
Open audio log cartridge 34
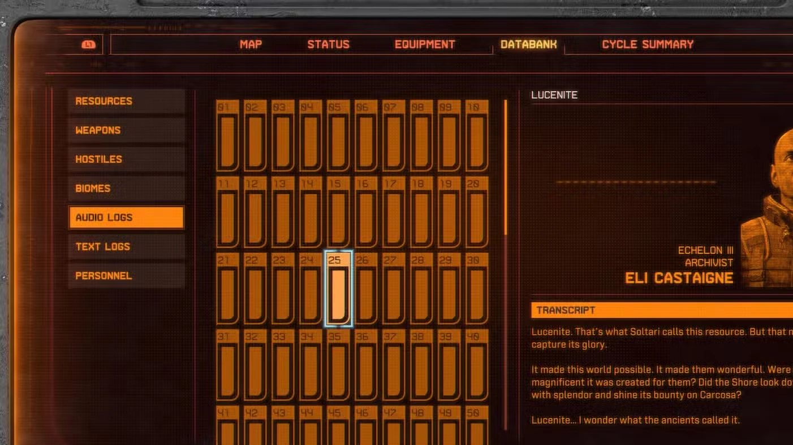(x=311, y=365)
